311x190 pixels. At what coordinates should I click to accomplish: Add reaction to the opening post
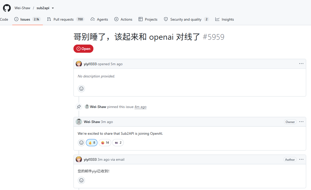[81, 89]
